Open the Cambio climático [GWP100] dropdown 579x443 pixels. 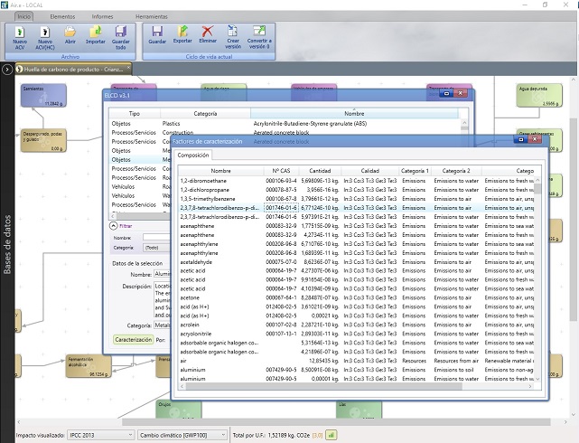[x=184, y=435]
